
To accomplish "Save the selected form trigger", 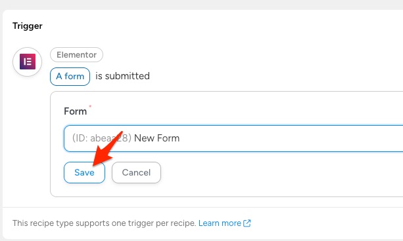I will 84,172.
